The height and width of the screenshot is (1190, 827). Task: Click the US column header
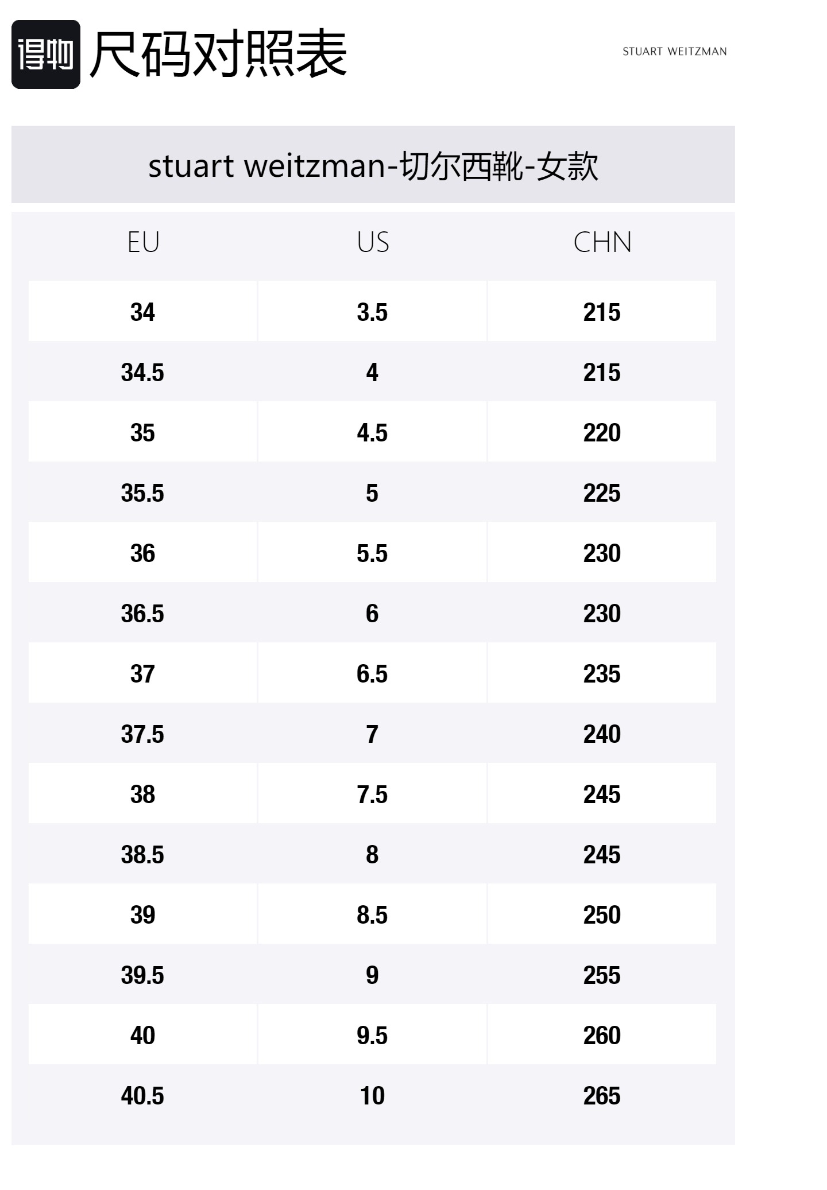373,242
